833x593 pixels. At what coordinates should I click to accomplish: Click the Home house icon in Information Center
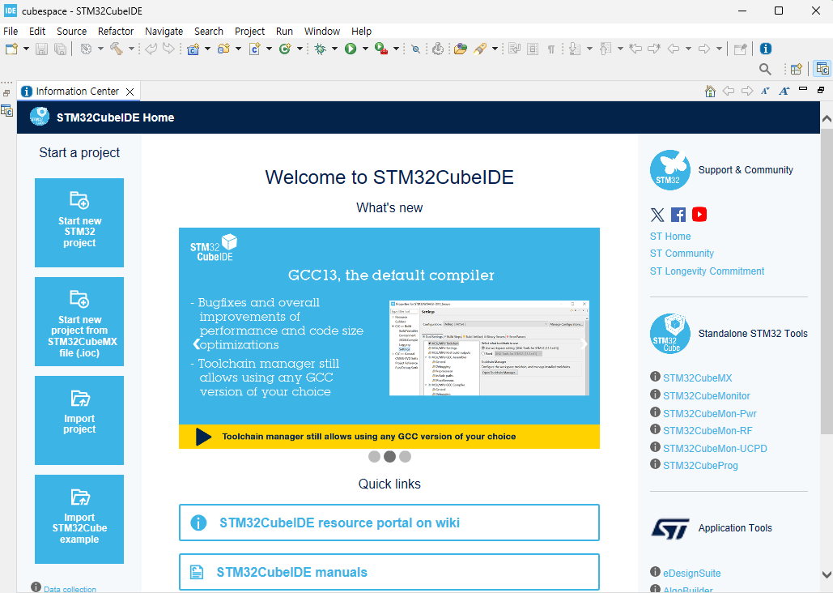tap(710, 91)
